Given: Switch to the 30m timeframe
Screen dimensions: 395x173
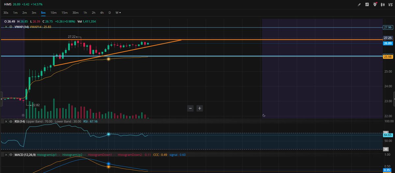Looking at the screenshot, I should pos(75,12).
